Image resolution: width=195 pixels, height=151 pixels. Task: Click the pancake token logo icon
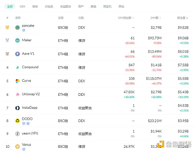coord(18,27)
